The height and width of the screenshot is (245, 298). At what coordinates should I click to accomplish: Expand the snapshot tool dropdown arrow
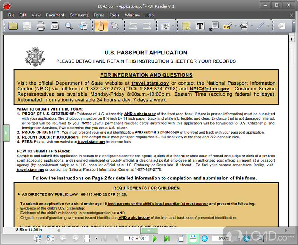173,26
